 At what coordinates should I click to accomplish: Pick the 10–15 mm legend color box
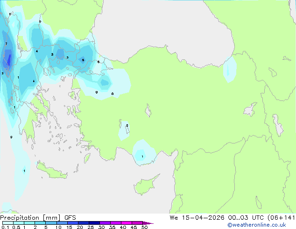62,223
